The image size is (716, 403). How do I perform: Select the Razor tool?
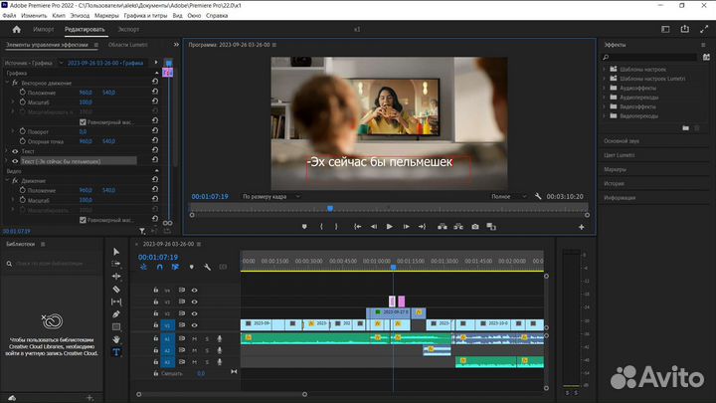point(116,290)
